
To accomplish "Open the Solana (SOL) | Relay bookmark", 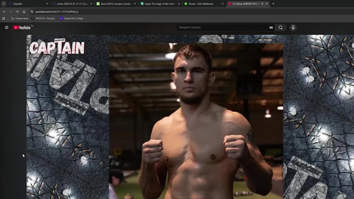I will tap(71, 19).
